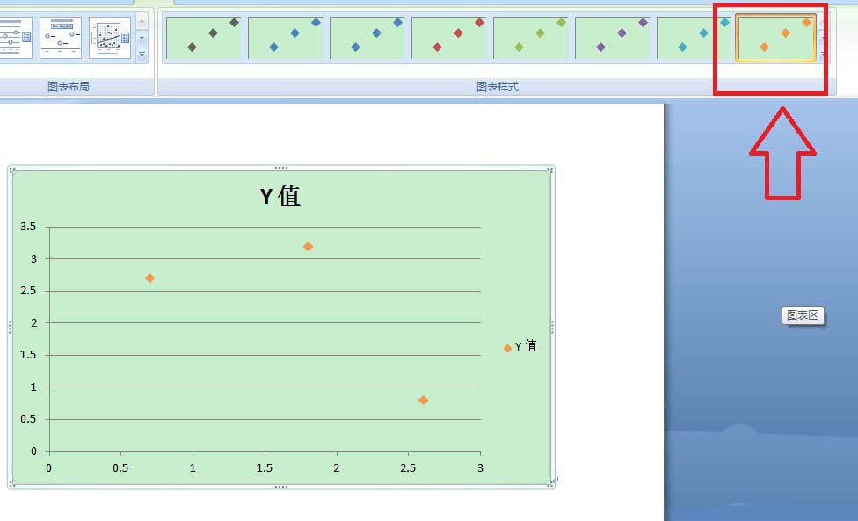
Task: Click vertical axis label 1.5
Action: [28, 355]
